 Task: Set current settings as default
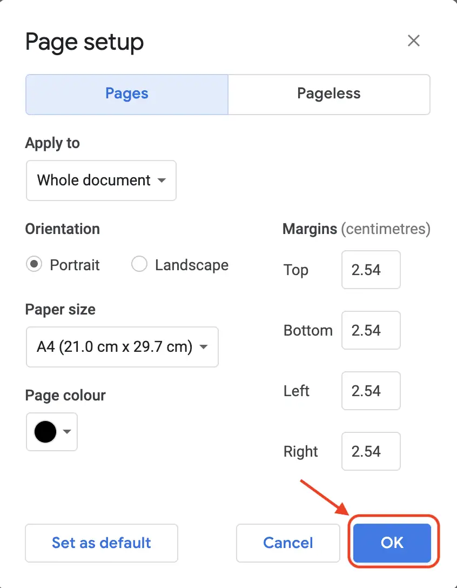pos(101,543)
